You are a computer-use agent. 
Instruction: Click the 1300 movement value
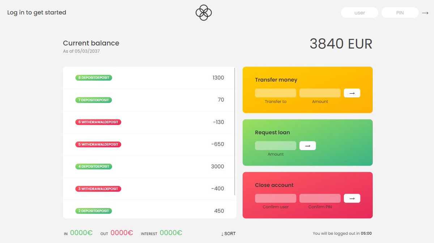tap(218, 78)
